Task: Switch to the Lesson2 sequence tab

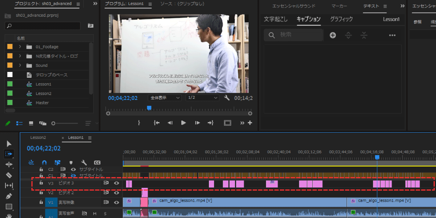Action: point(38,138)
